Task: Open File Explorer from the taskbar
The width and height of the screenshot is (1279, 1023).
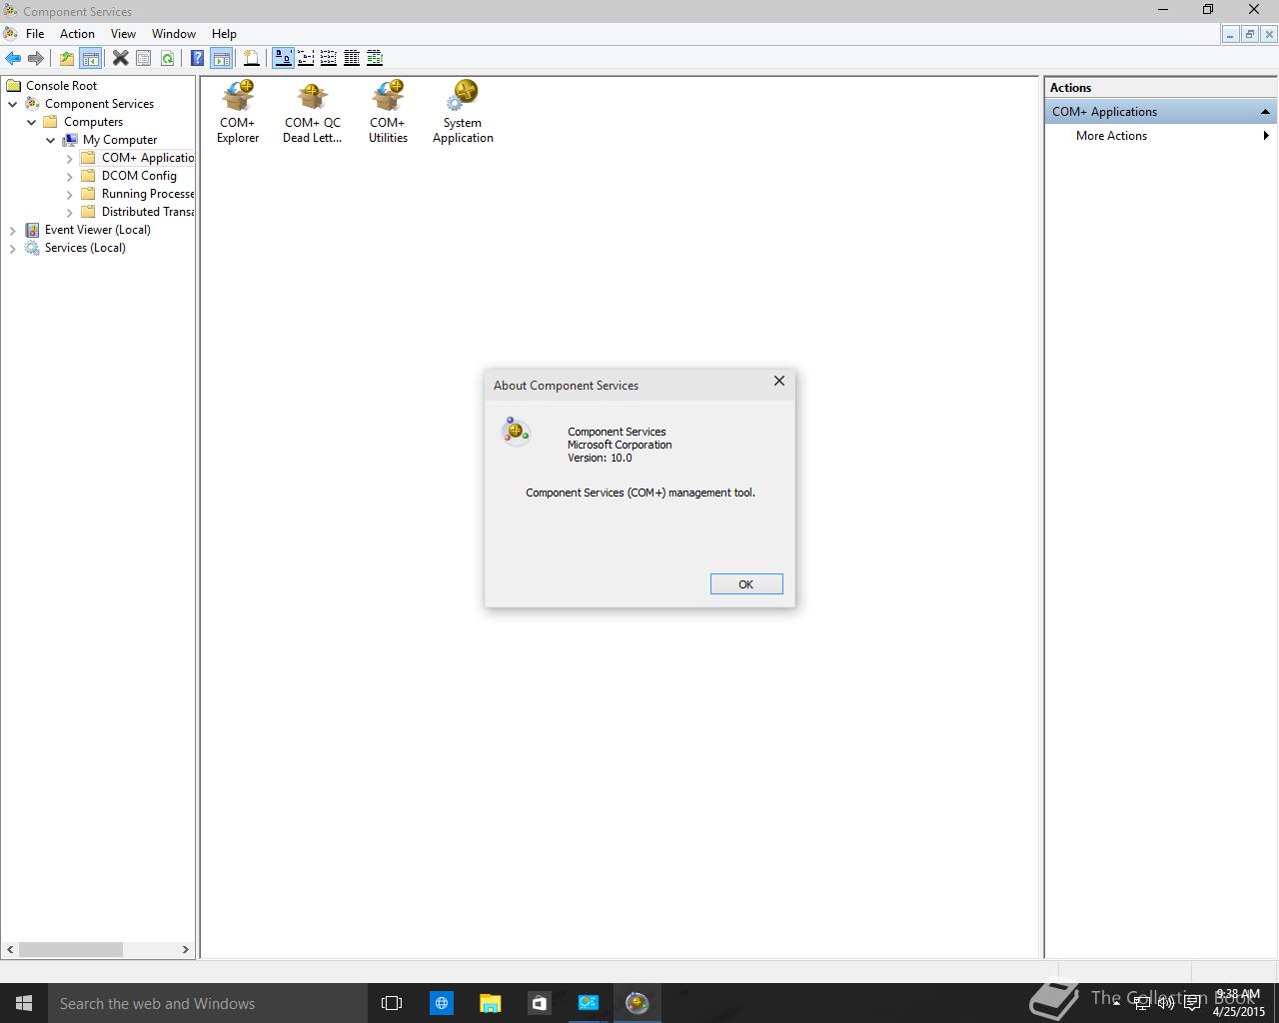Action: (490, 1003)
